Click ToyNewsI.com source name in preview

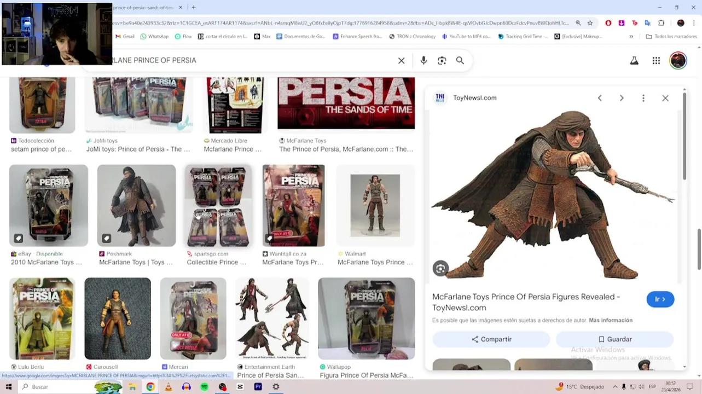coord(474,98)
